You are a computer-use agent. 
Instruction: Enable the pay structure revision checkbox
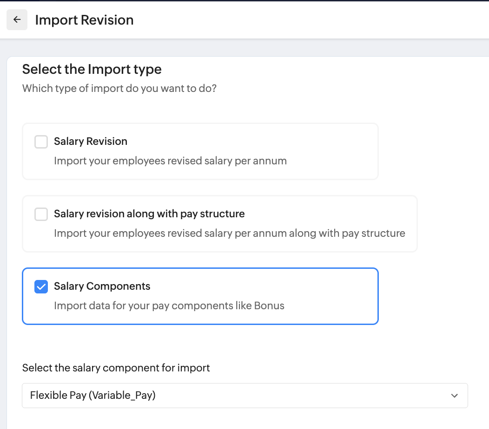click(41, 214)
